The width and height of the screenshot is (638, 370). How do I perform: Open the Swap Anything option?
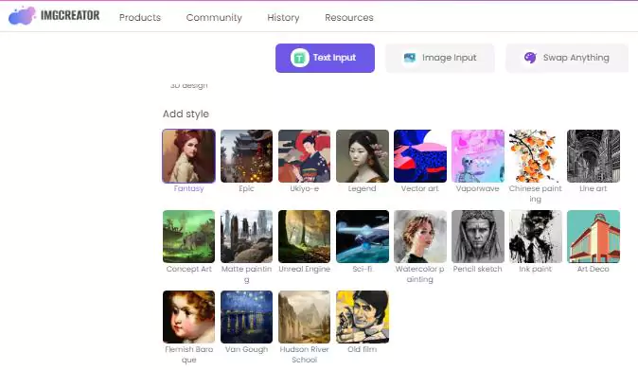567,58
